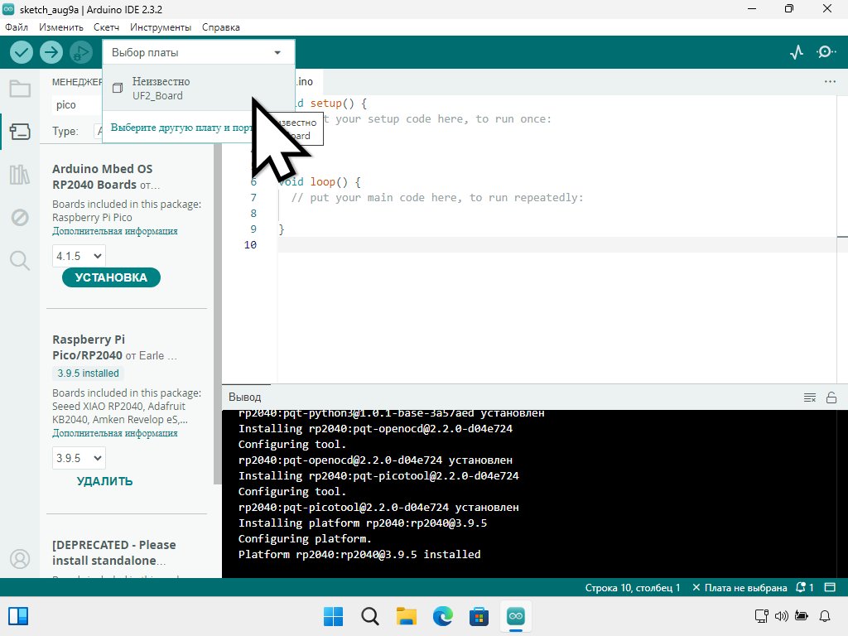Launch Microsoft Edge from taskbar
848x636 pixels.
(x=442, y=616)
